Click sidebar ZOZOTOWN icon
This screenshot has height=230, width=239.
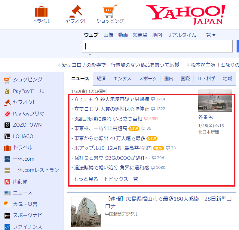click(7, 125)
